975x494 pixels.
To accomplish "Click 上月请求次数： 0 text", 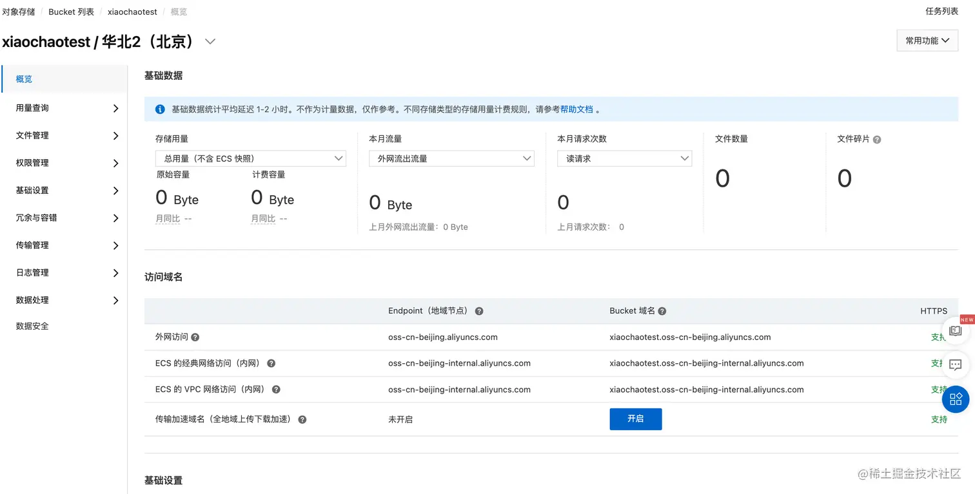I will tap(591, 227).
